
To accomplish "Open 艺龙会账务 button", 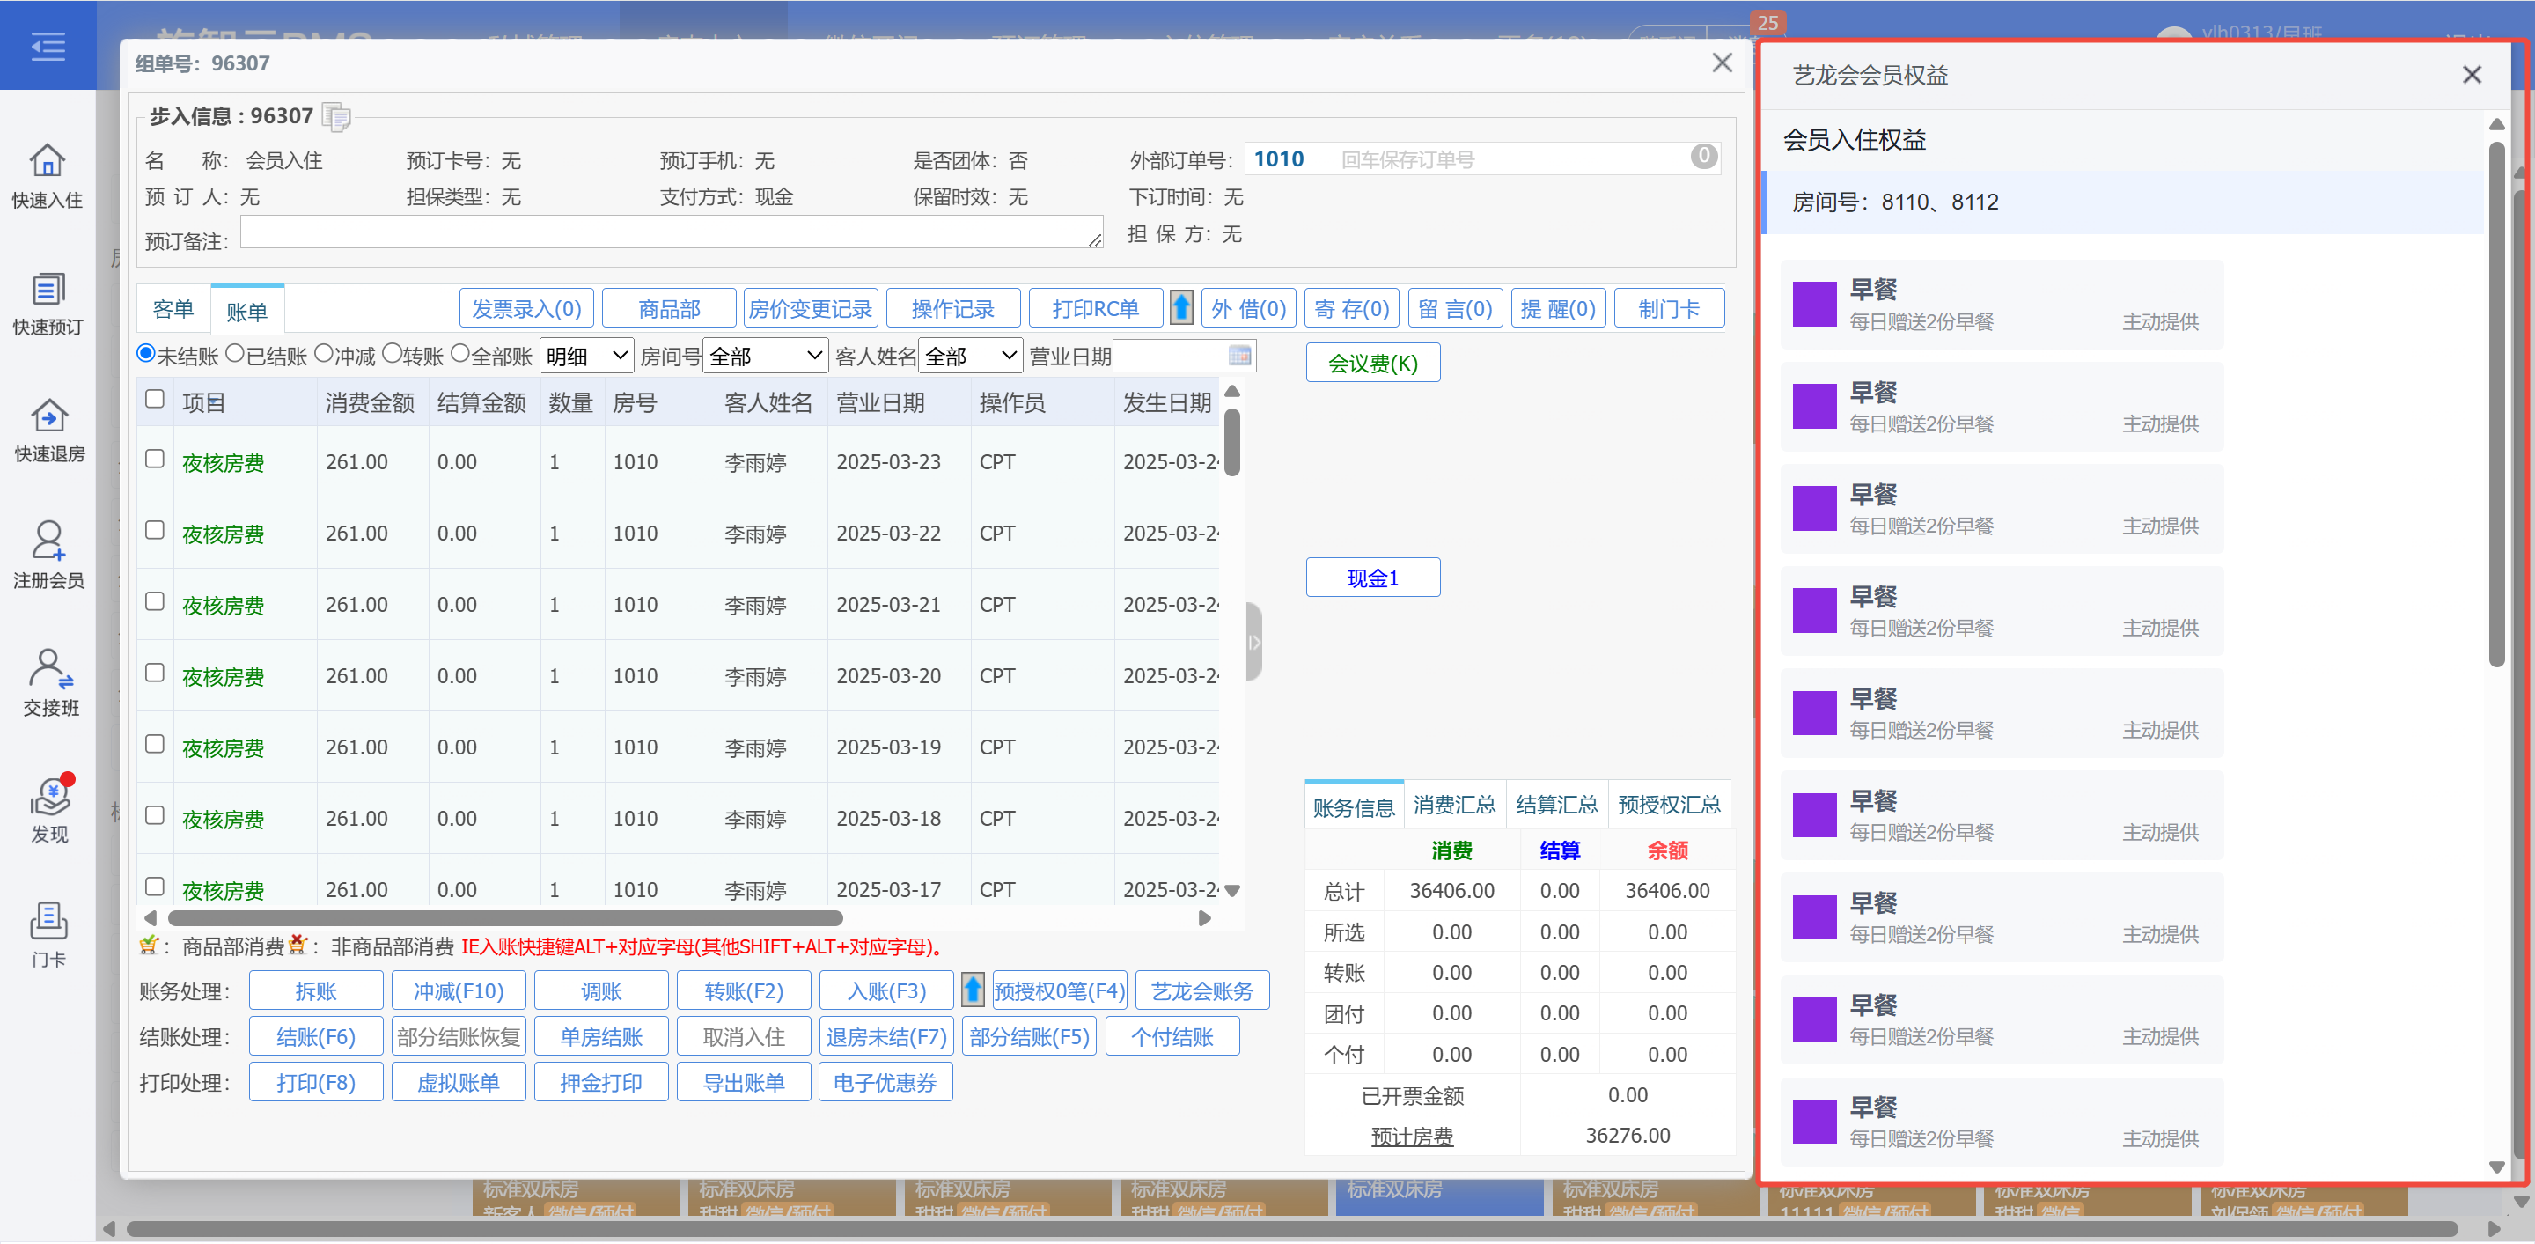I will pyautogui.click(x=1202, y=990).
